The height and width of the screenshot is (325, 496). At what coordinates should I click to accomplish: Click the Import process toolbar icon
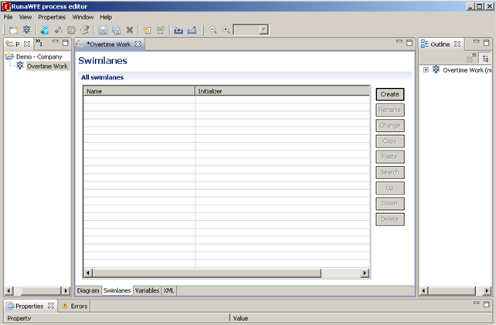[178, 29]
